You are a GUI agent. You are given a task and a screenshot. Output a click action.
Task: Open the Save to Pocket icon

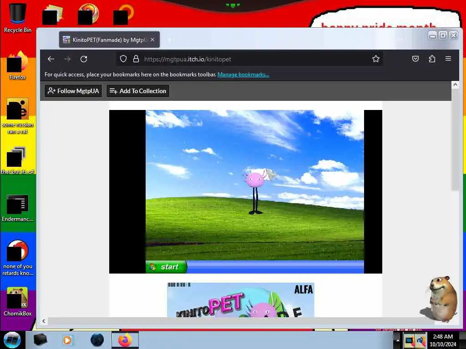pyautogui.click(x=415, y=59)
